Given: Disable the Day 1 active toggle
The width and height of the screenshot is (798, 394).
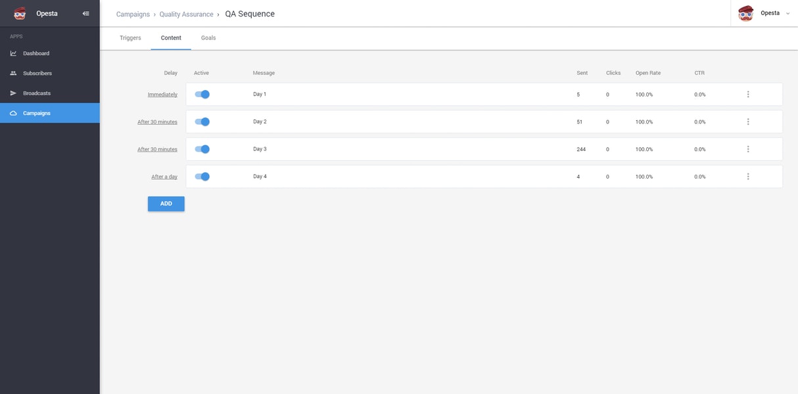Looking at the screenshot, I should coord(202,95).
